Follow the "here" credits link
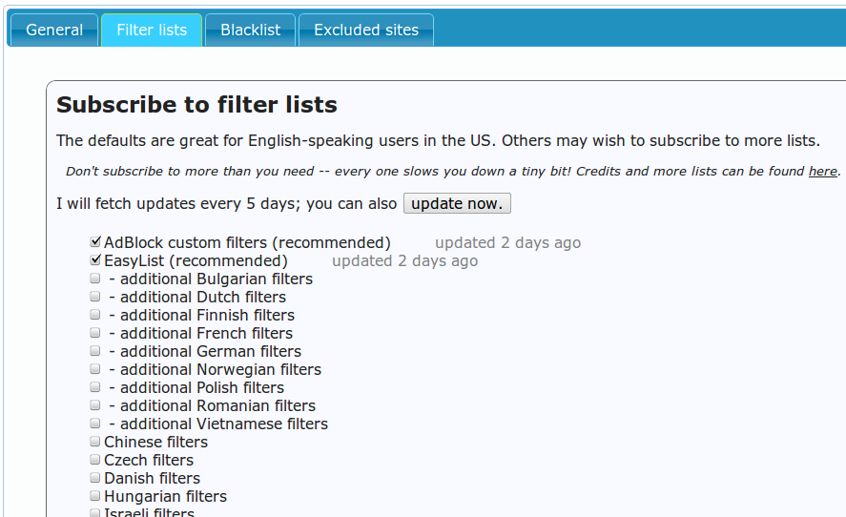The height and width of the screenshot is (517, 846). [x=822, y=172]
